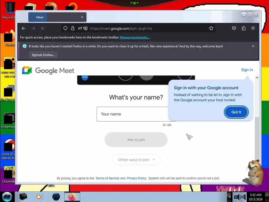269x202 pixels.
Task: Click the address bar URL
Action: [x=121, y=28]
